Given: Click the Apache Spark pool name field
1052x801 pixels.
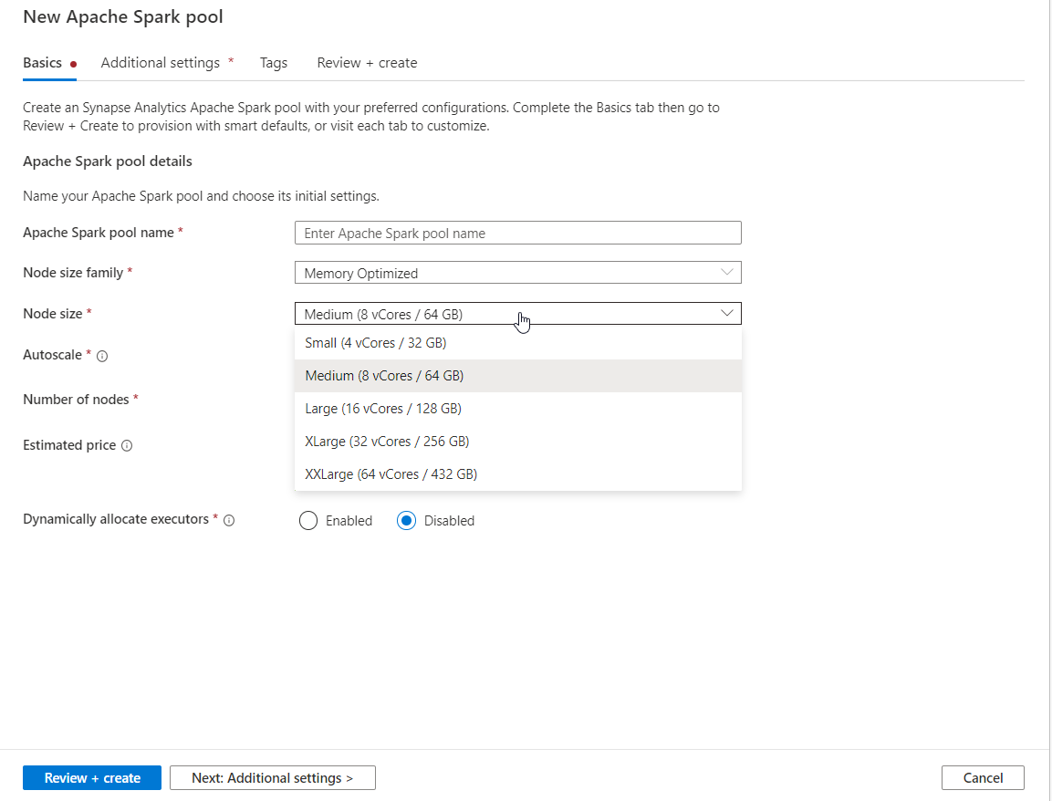Looking at the screenshot, I should click(517, 233).
